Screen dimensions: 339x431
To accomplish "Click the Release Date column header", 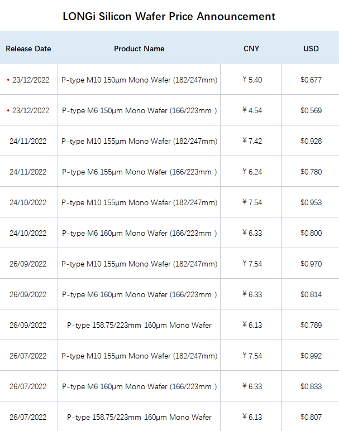I will [x=28, y=49].
